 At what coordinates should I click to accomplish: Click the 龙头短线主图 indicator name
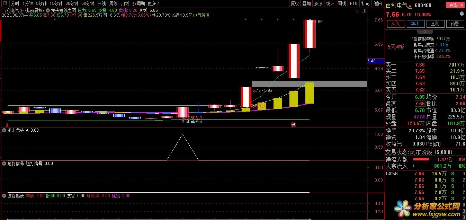tap(63, 10)
